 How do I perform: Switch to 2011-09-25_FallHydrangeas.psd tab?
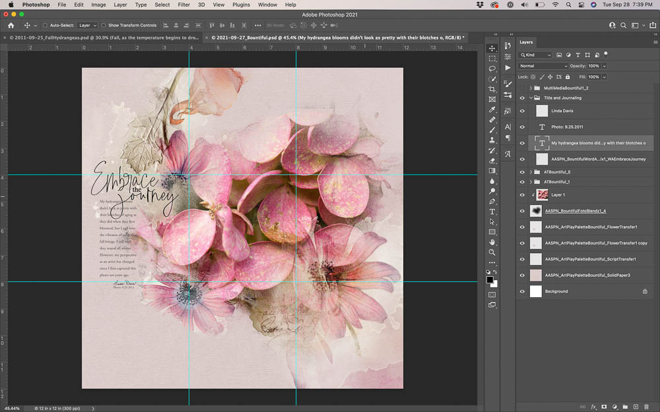point(104,38)
